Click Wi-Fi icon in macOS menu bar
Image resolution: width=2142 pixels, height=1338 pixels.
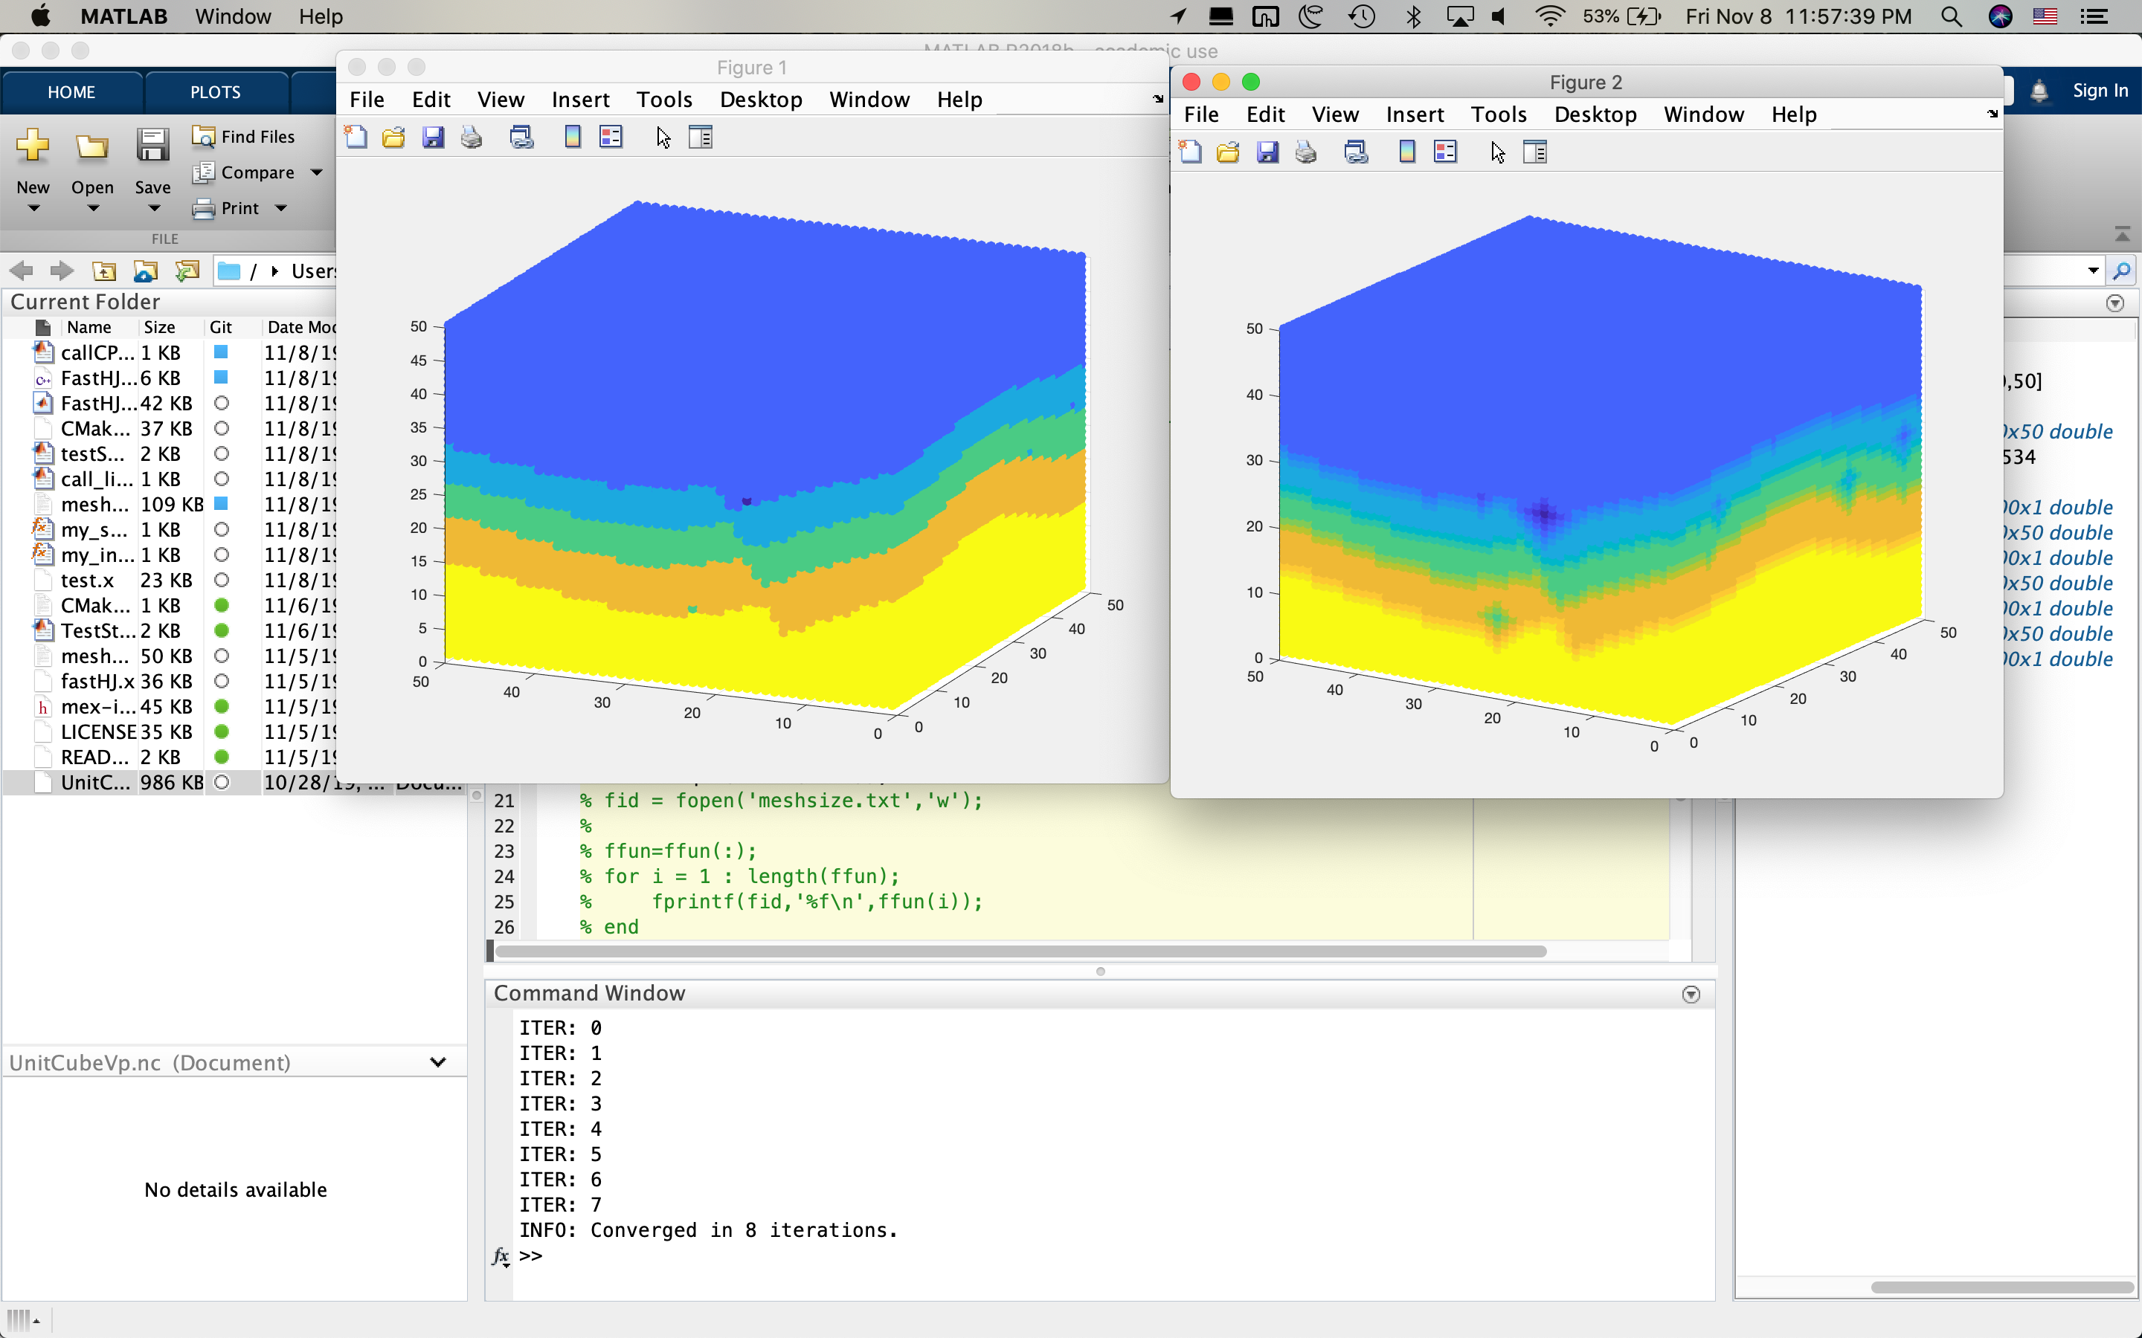1549,16
